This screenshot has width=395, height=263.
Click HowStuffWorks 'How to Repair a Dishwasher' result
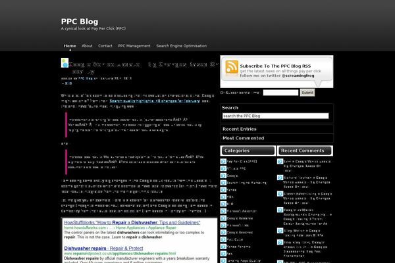pyautogui.click(x=132, y=222)
